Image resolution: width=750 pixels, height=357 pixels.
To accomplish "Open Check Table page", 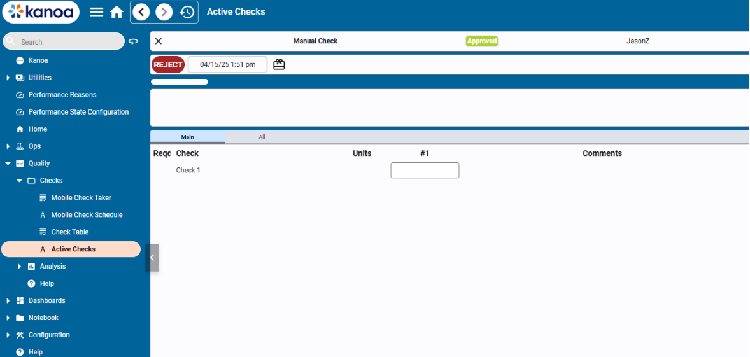I will click(70, 232).
